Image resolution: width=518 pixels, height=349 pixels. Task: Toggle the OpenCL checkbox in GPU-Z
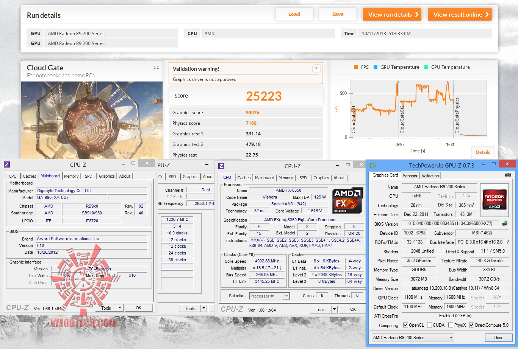pyautogui.click(x=406, y=325)
